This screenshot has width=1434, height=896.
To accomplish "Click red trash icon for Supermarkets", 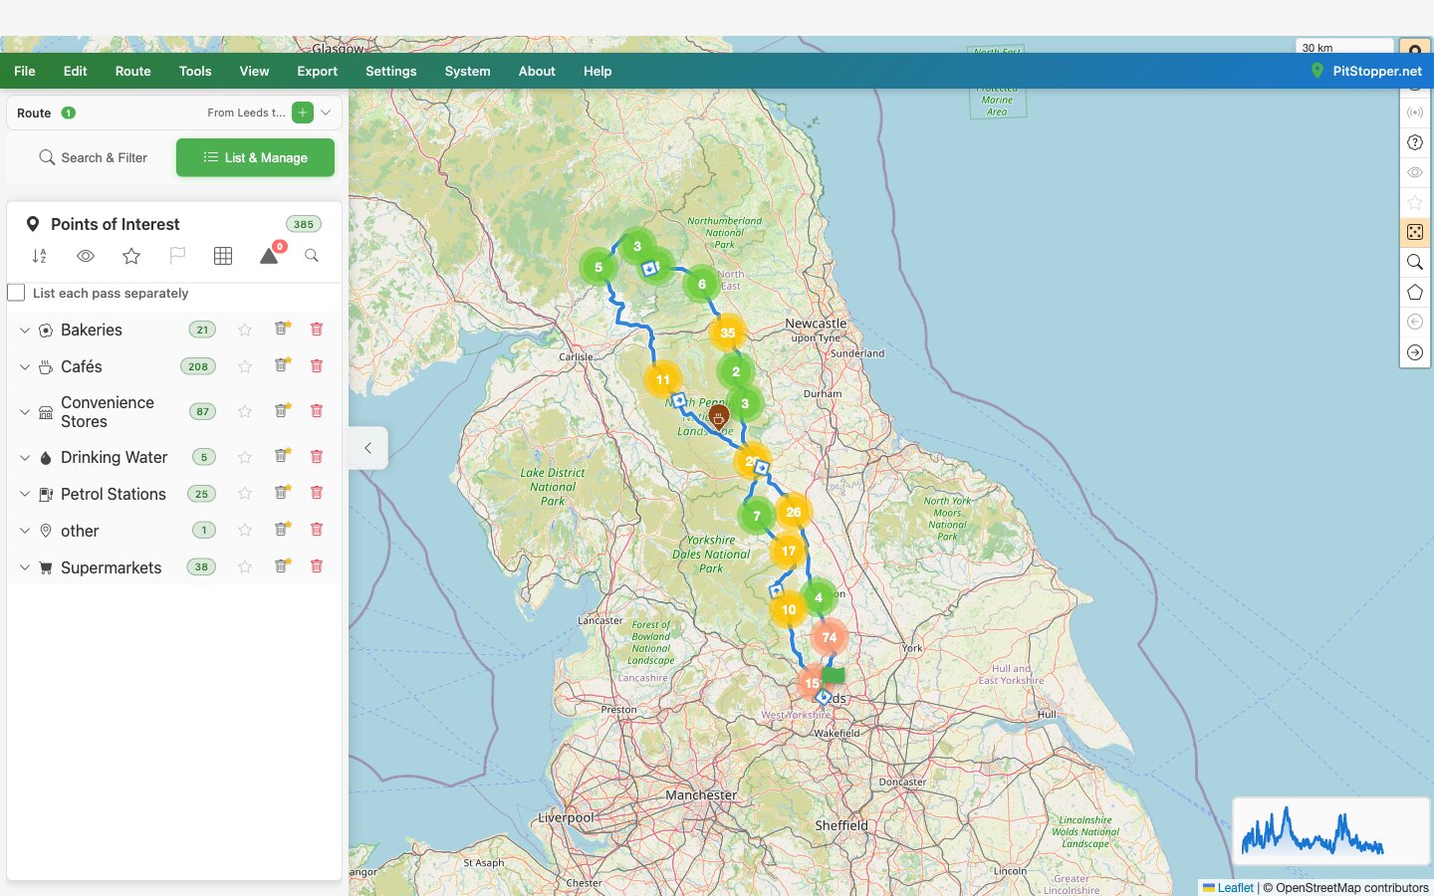I will (317, 566).
